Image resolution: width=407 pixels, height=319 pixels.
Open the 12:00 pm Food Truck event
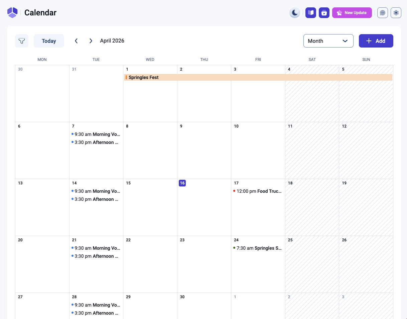[x=258, y=191]
